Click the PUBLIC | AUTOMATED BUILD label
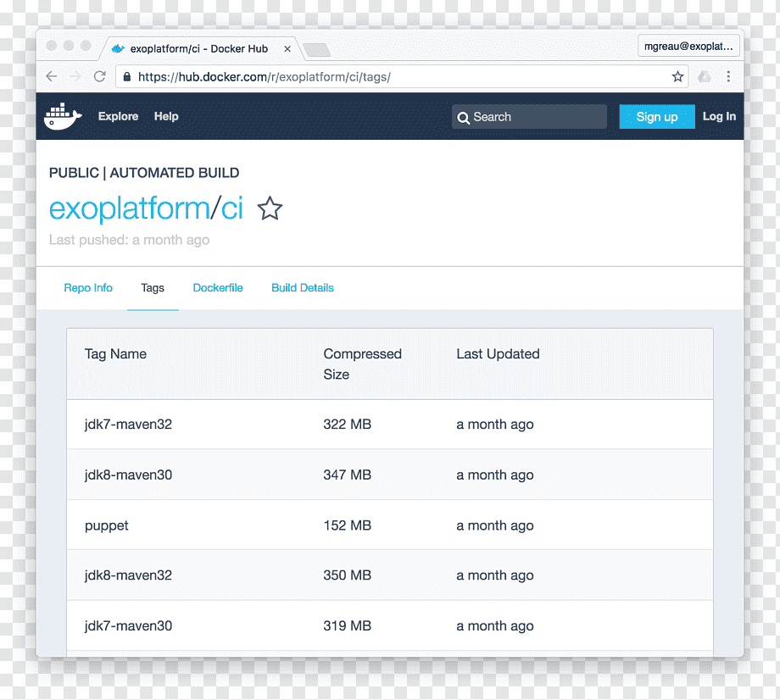Screen dimensions: 780x700 [144, 173]
